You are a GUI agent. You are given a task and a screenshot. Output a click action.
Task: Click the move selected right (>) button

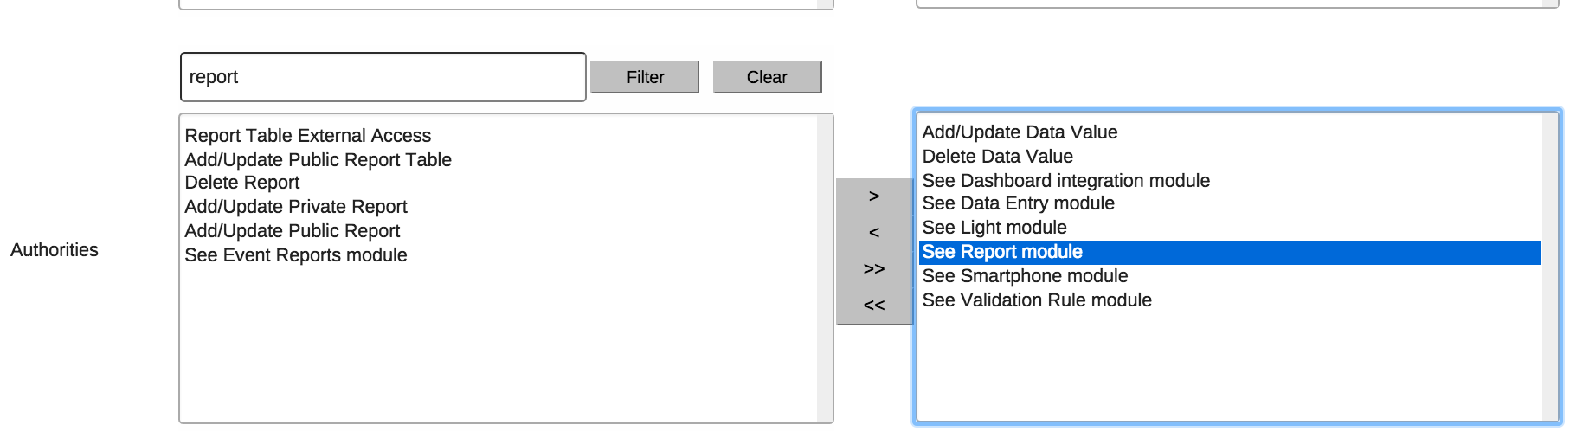tap(874, 196)
